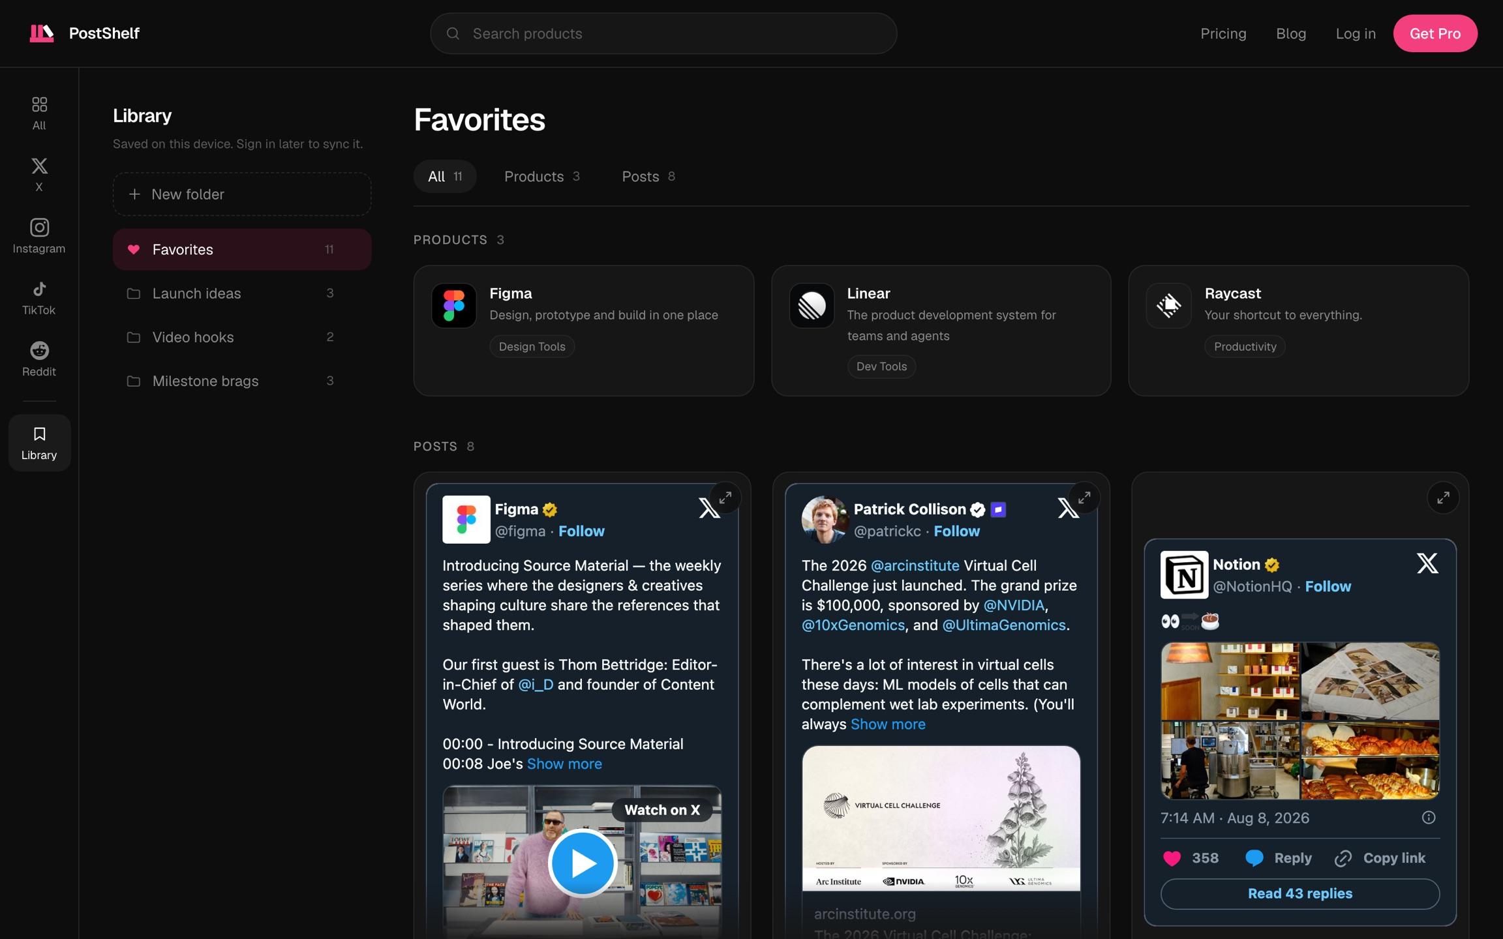Open the Launch ideas folder

(x=242, y=293)
